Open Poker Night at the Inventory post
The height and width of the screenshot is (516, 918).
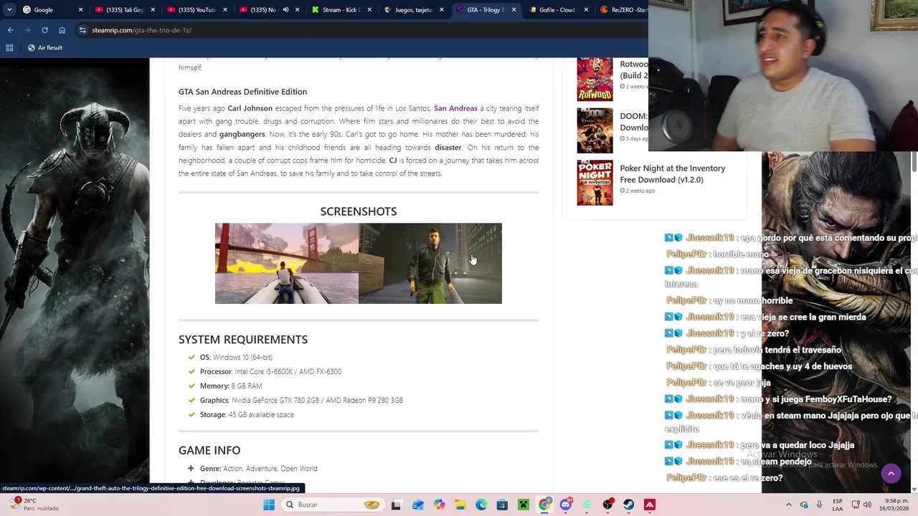[672, 173]
